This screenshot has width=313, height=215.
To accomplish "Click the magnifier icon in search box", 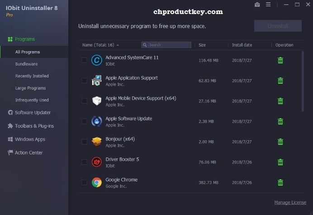I will [x=145, y=45].
